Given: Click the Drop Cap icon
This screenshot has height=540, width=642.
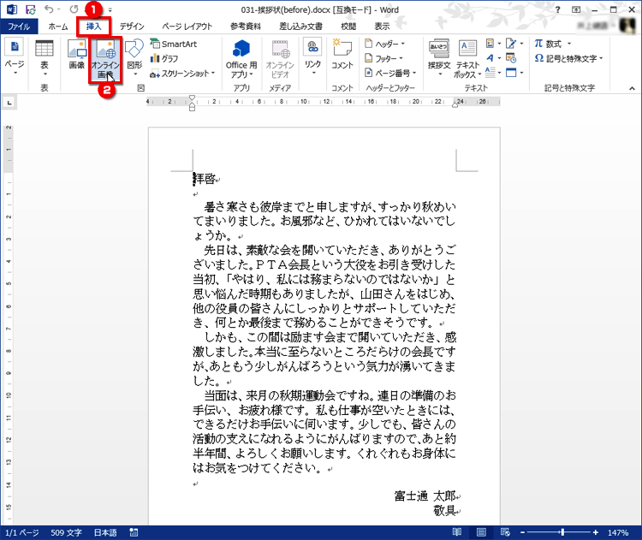Looking at the screenshot, I should coord(493,73).
